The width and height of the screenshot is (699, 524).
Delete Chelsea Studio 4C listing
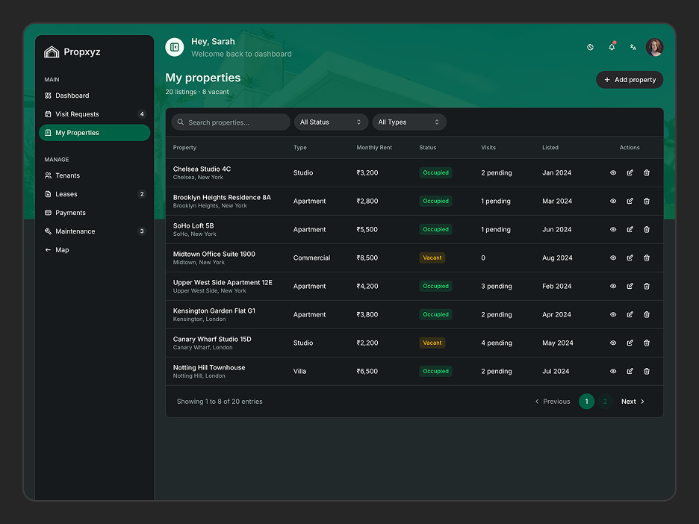647,173
